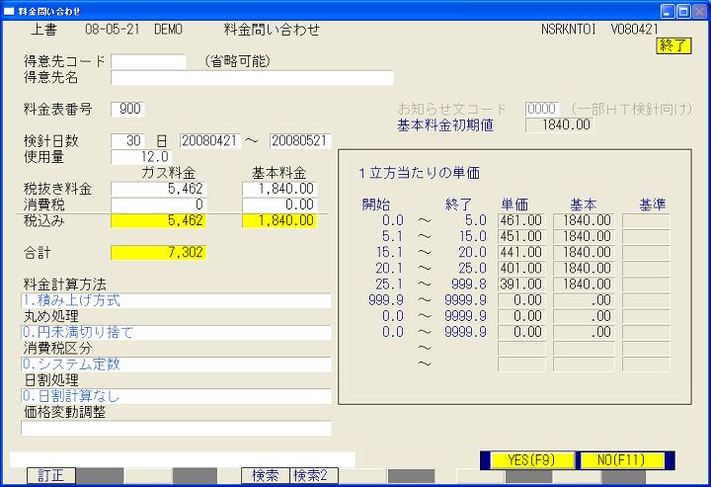
Task: Click the 税抜き料金 basic value 1,840.00
Action: pos(279,189)
